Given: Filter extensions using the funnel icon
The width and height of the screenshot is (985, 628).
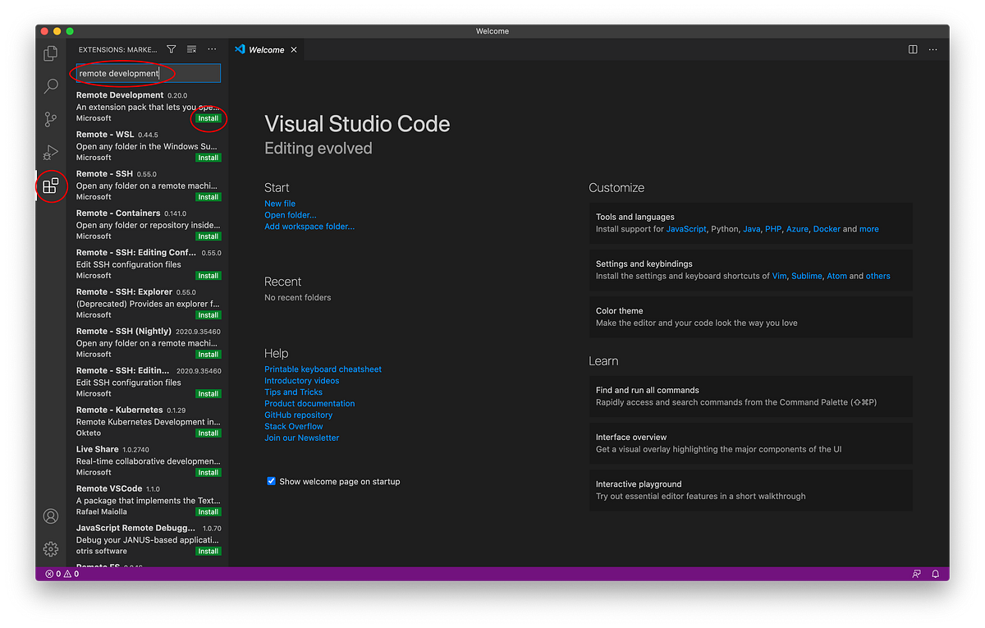Looking at the screenshot, I should (170, 49).
